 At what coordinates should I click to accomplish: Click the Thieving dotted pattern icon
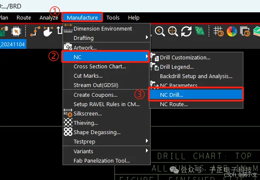click(x=68, y=122)
